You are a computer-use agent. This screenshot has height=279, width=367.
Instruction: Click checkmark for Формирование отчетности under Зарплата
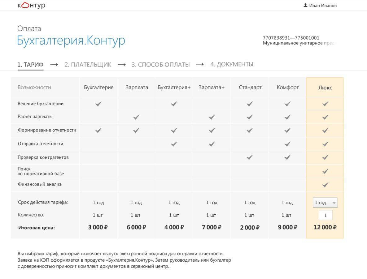[136, 131]
